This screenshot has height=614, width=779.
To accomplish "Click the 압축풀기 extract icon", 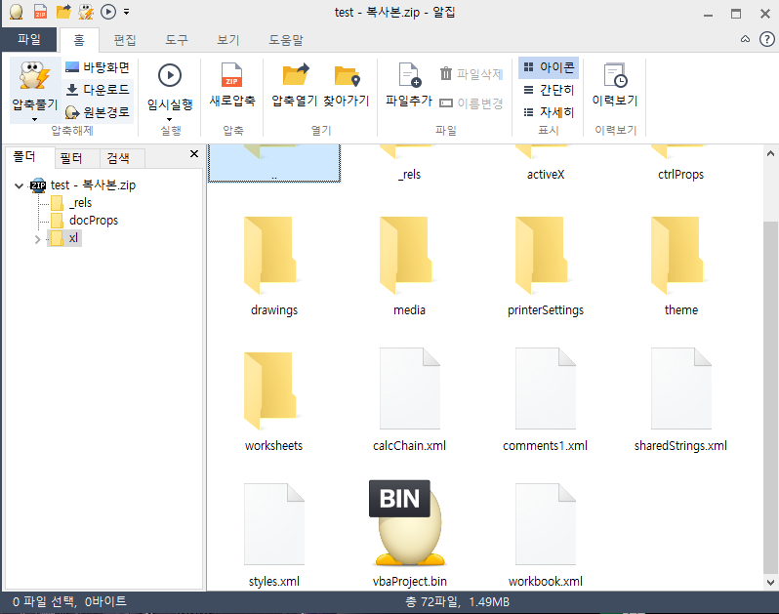I will click(35, 78).
